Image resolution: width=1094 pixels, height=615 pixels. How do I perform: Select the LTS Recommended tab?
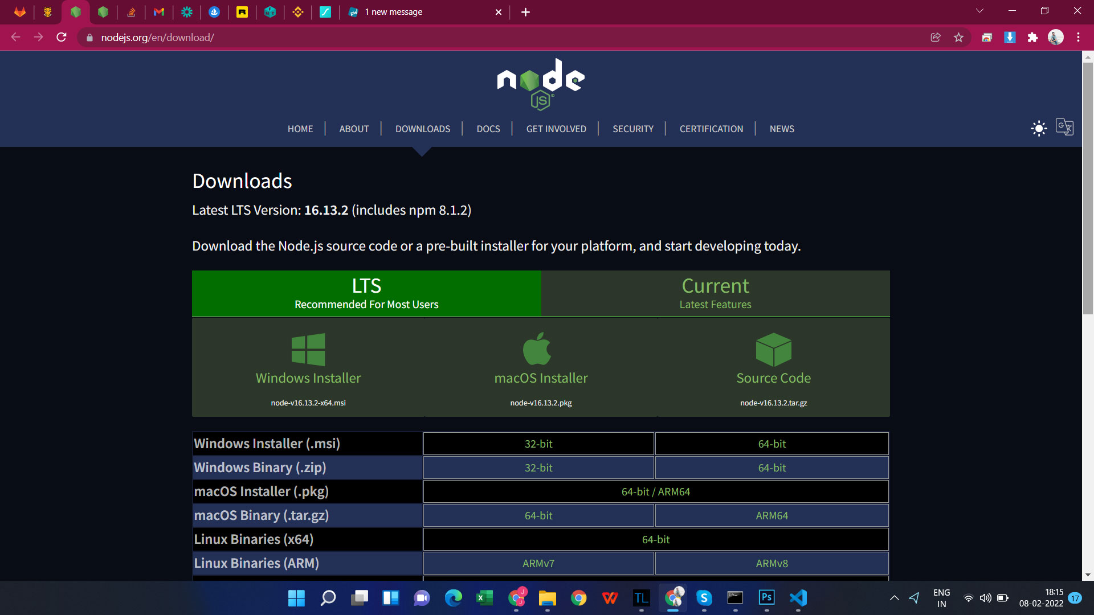pyautogui.click(x=366, y=293)
